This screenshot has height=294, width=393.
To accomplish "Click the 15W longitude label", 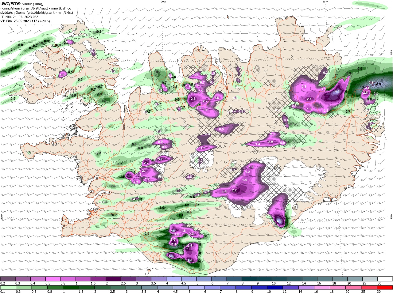I will point(325,2).
